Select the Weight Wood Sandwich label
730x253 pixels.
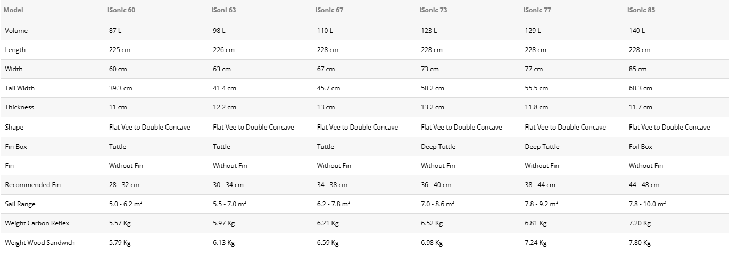click(40, 243)
